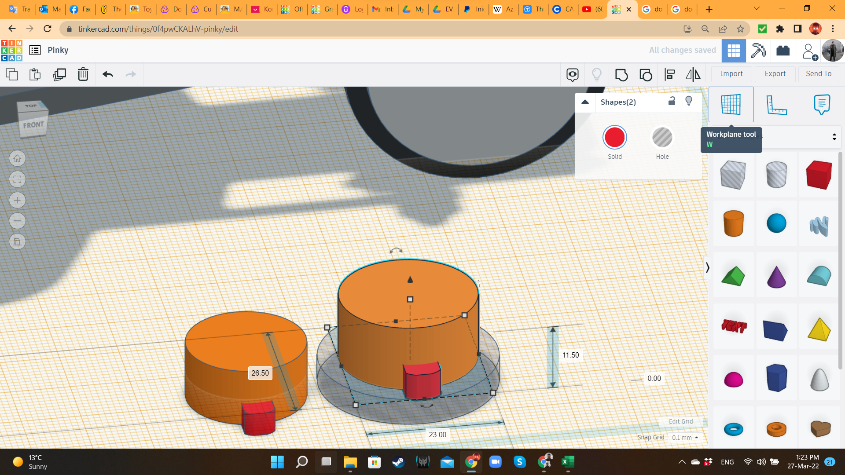
Task: Switch to Bricks view tab
Action: tap(783, 51)
